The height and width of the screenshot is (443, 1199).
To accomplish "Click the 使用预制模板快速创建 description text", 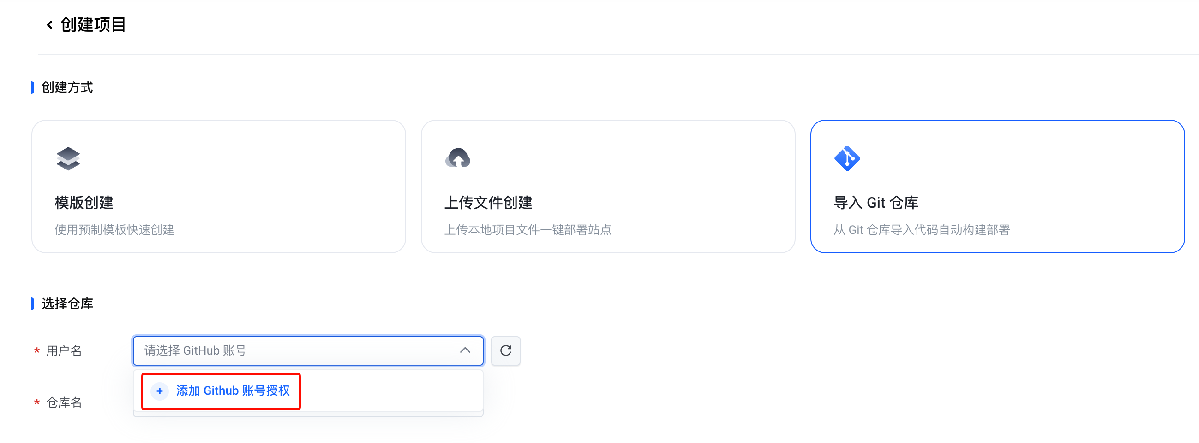I will point(114,230).
